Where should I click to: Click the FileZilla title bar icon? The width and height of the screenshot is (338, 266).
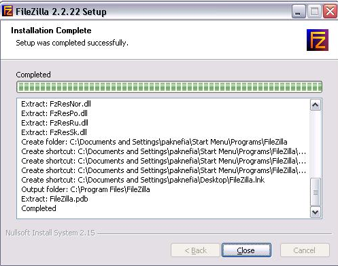[7, 11]
